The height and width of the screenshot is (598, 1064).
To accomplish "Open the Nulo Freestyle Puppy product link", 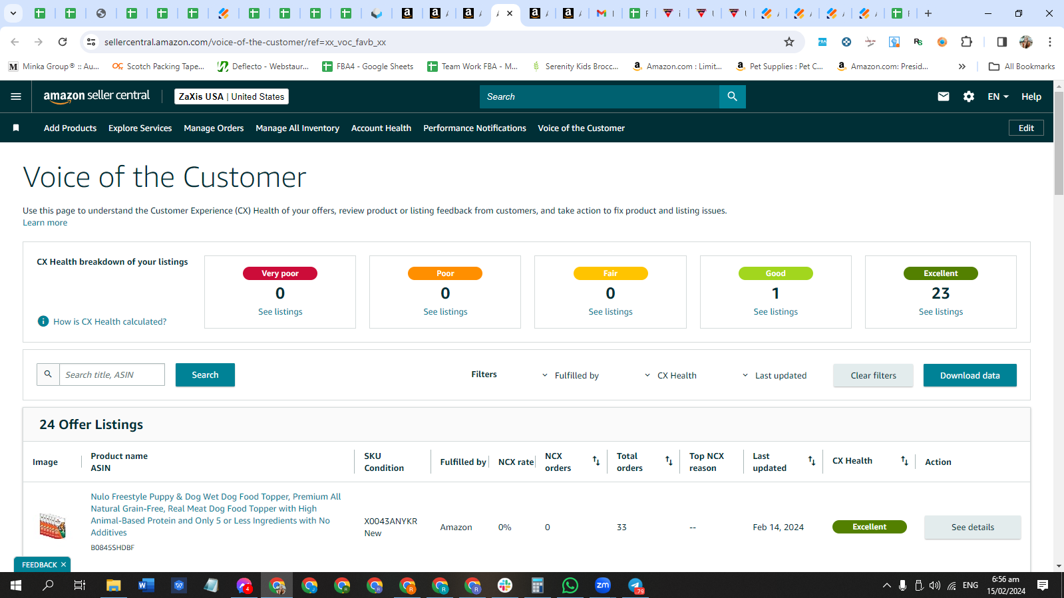I will [216, 514].
